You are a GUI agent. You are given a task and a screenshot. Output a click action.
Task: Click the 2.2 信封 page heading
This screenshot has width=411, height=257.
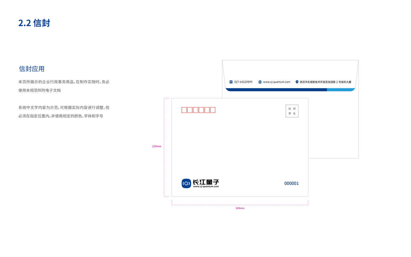(x=34, y=23)
